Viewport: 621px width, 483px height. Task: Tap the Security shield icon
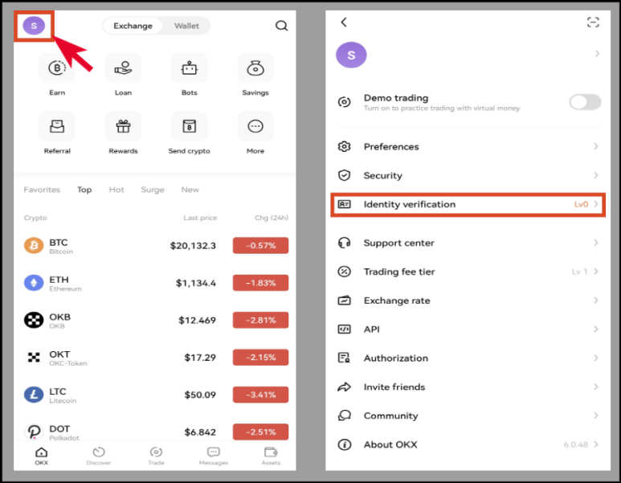coord(344,175)
